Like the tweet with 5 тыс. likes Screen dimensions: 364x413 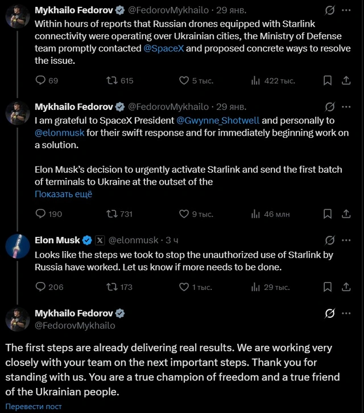(x=184, y=81)
